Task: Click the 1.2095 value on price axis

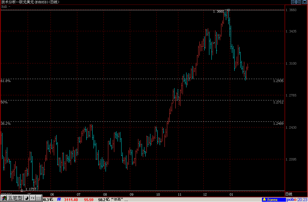Action: (x=291, y=159)
